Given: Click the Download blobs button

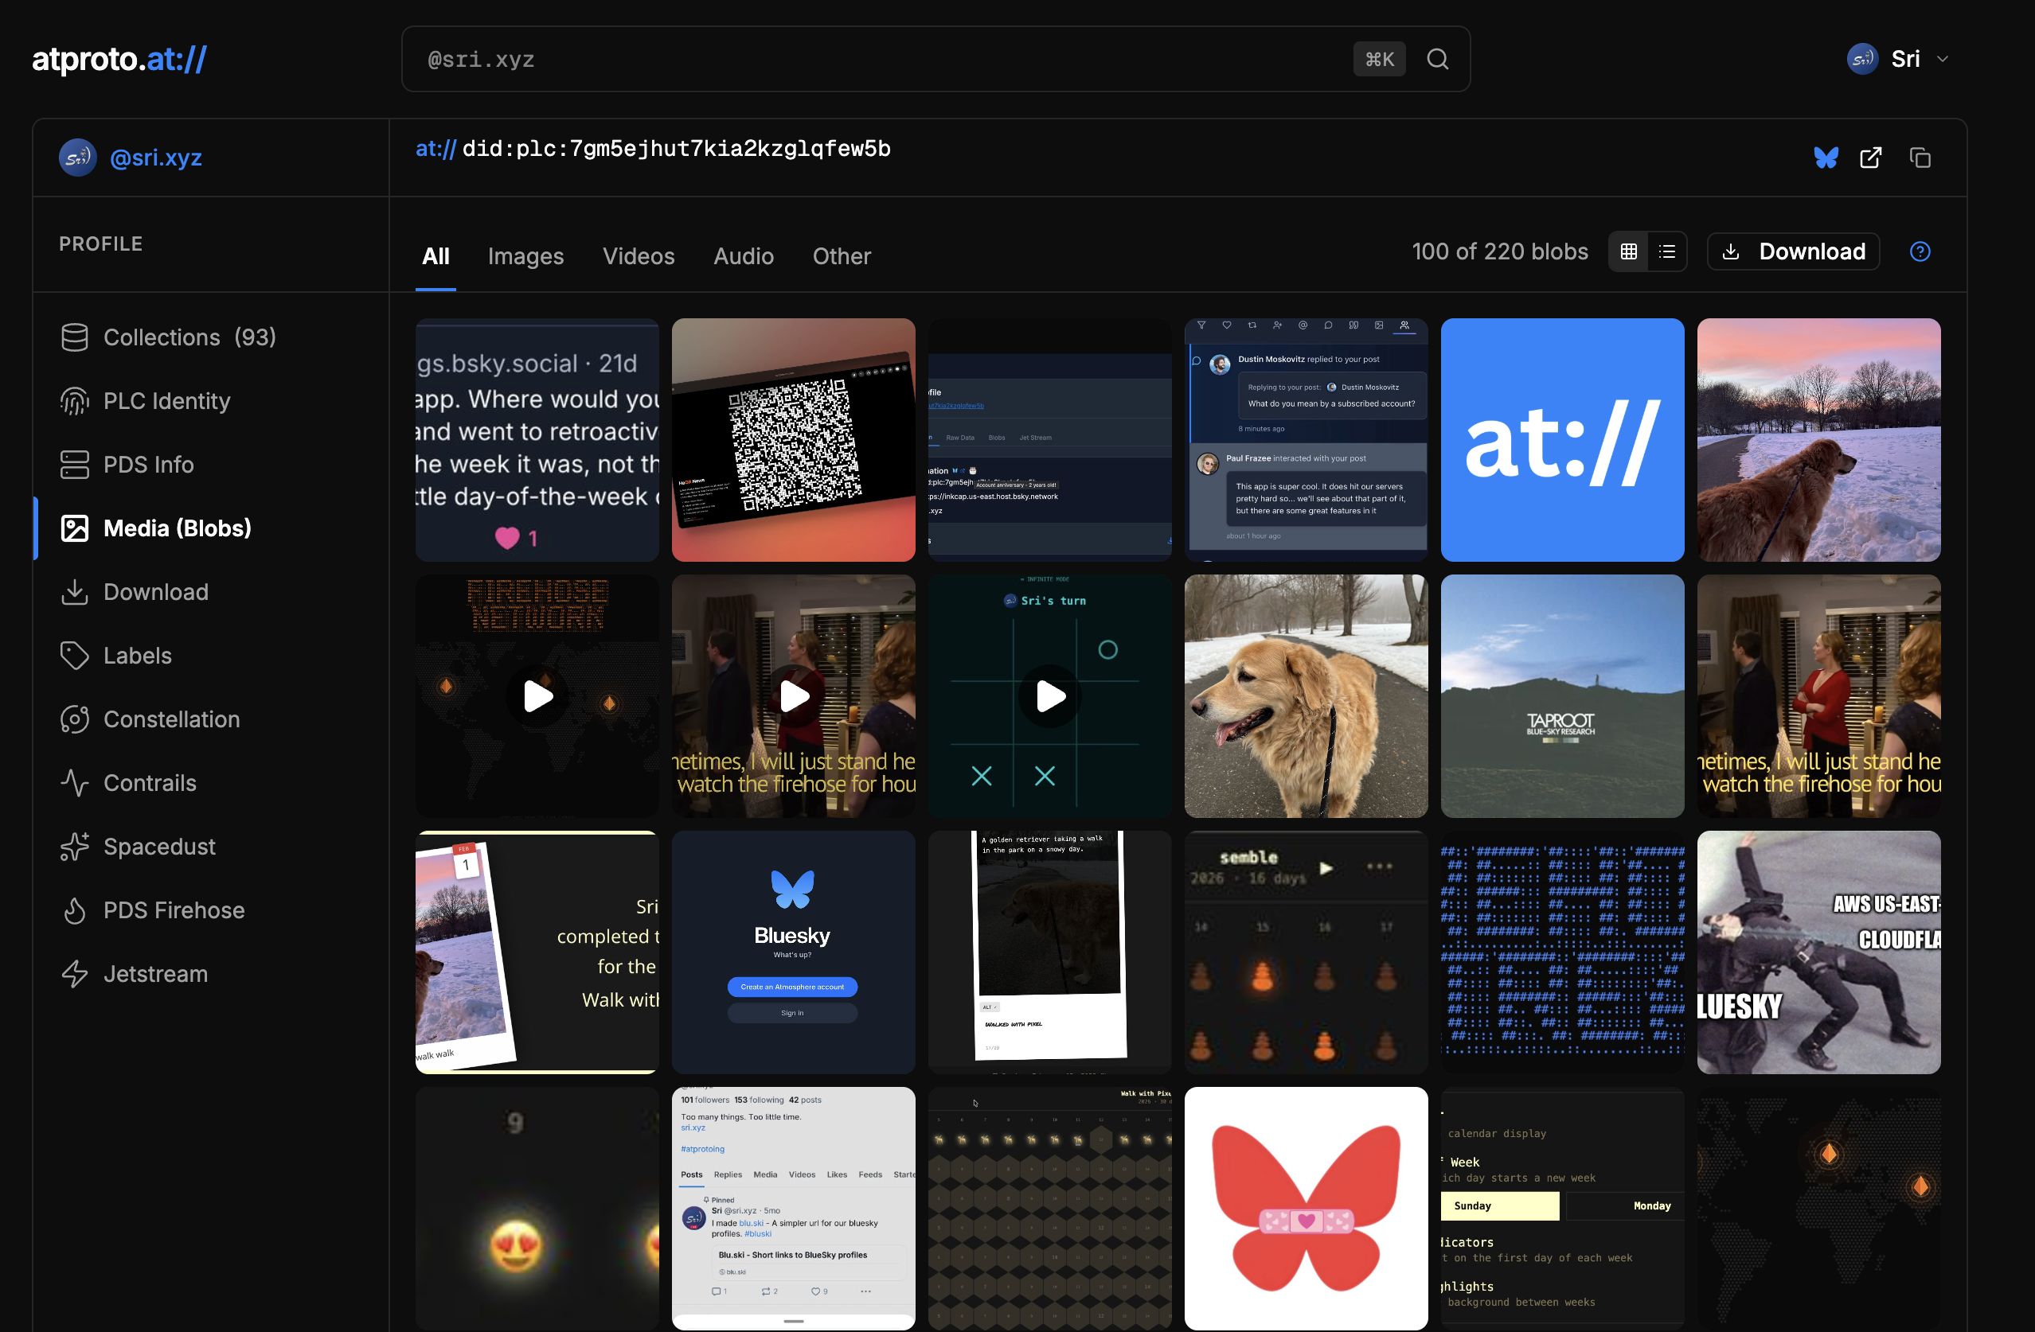Looking at the screenshot, I should coord(1793,252).
